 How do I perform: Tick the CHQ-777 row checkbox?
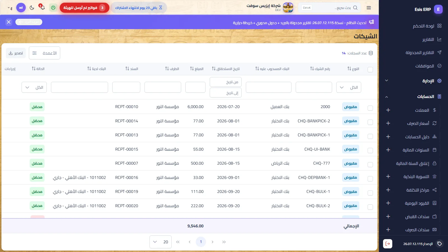(370, 165)
